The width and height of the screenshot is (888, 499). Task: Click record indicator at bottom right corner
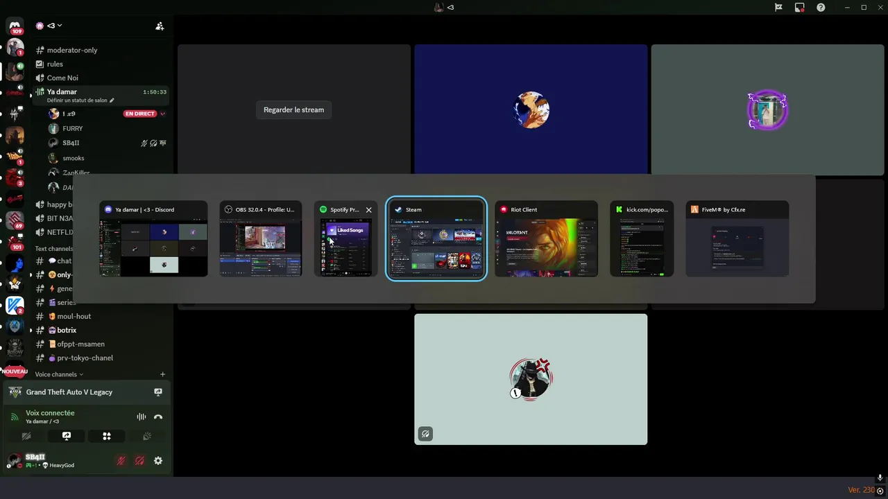(x=880, y=491)
